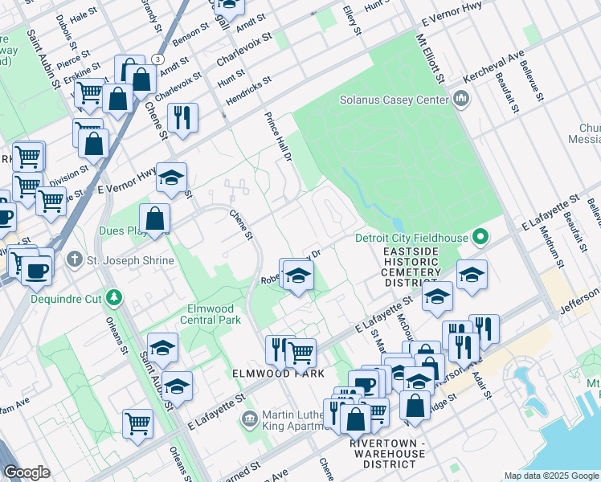
Task: Click the Mt Elliott St street label
Action: point(431,59)
